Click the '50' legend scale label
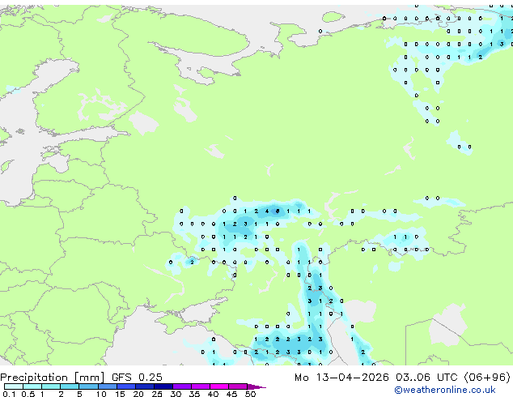This screenshot has width=513, height=397. [250, 394]
